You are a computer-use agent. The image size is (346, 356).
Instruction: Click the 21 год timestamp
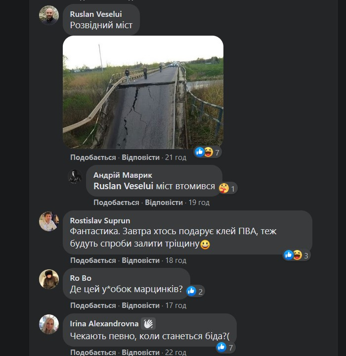pyautogui.click(x=175, y=157)
